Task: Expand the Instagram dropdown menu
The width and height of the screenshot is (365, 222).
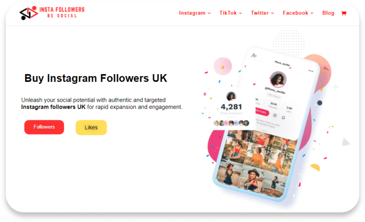Action: [195, 13]
